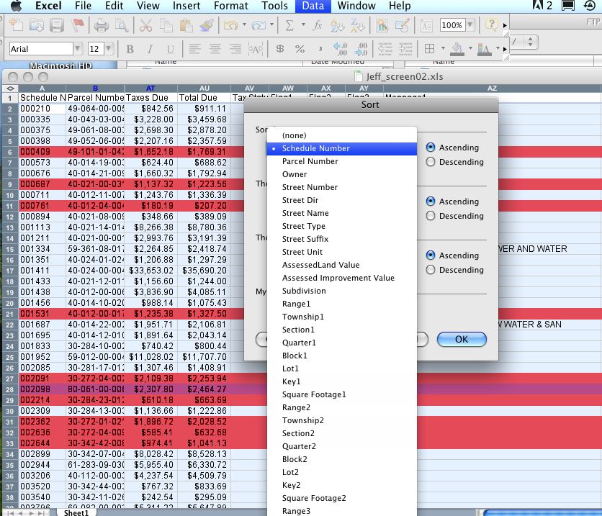Select first Ascending radio button
This screenshot has height=516, width=602.
(431, 148)
